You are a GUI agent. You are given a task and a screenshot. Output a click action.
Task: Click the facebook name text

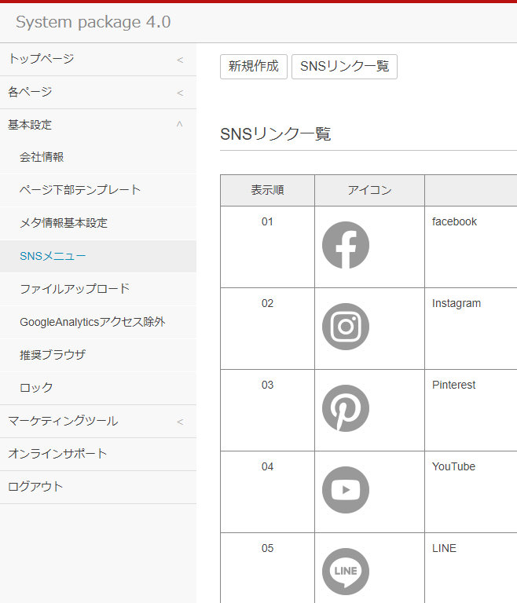click(454, 221)
